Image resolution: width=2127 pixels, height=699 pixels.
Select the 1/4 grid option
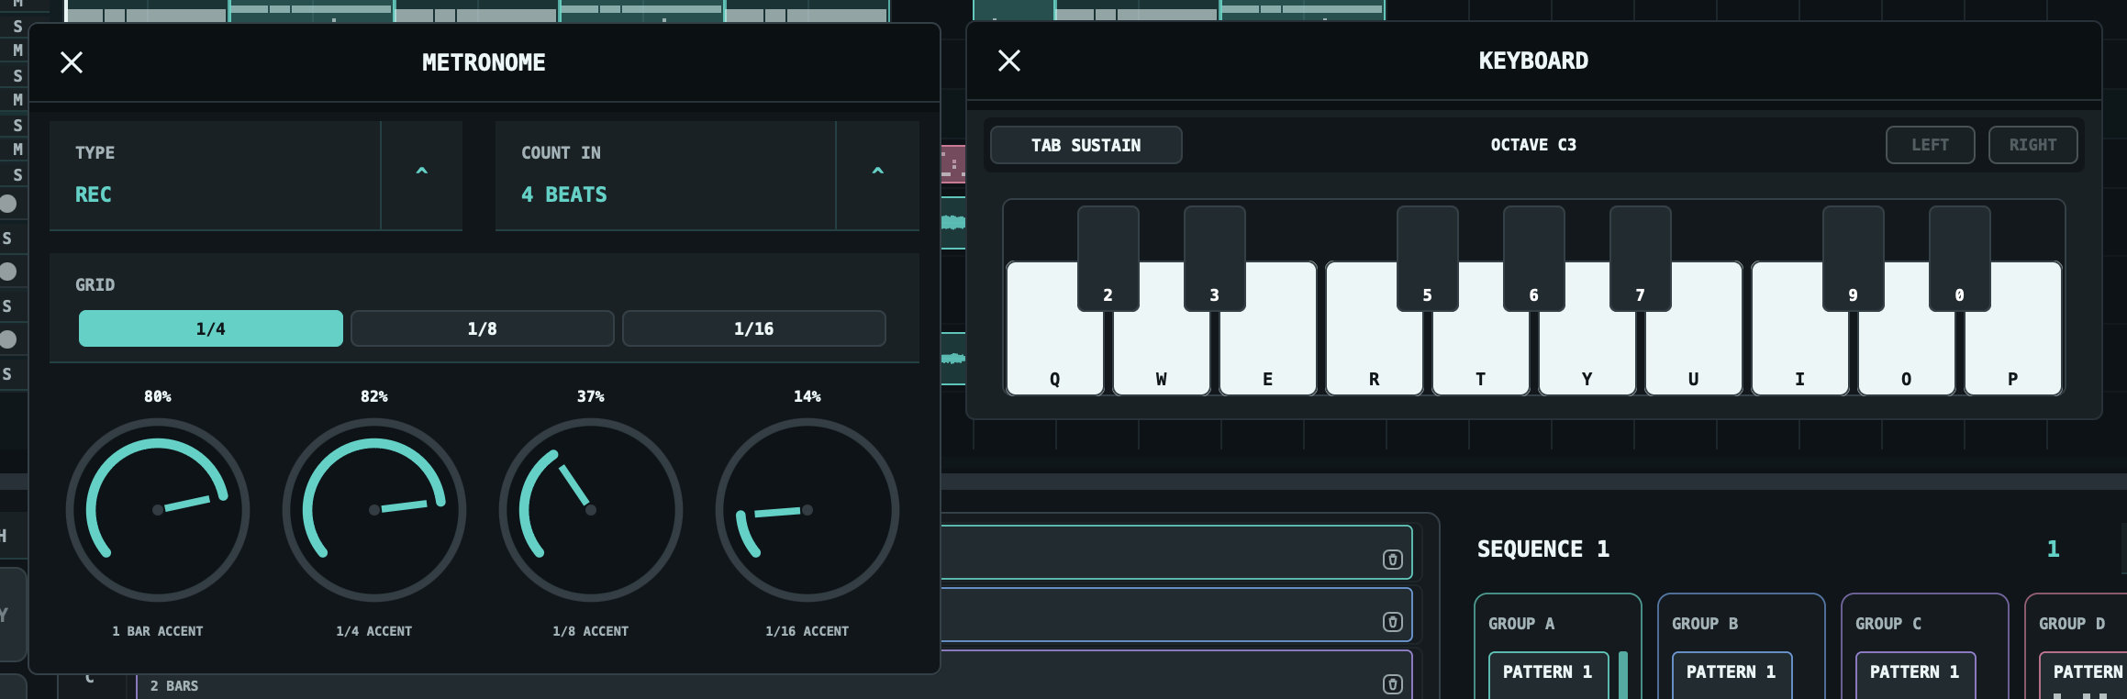click(211, 328)
